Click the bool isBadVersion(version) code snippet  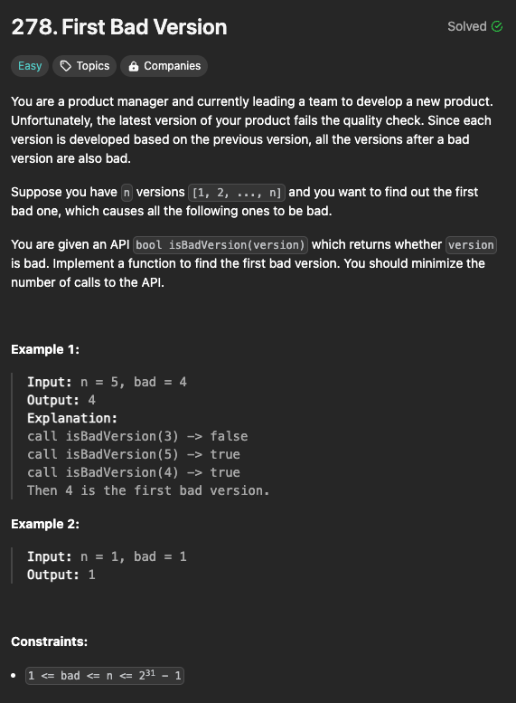220,245
